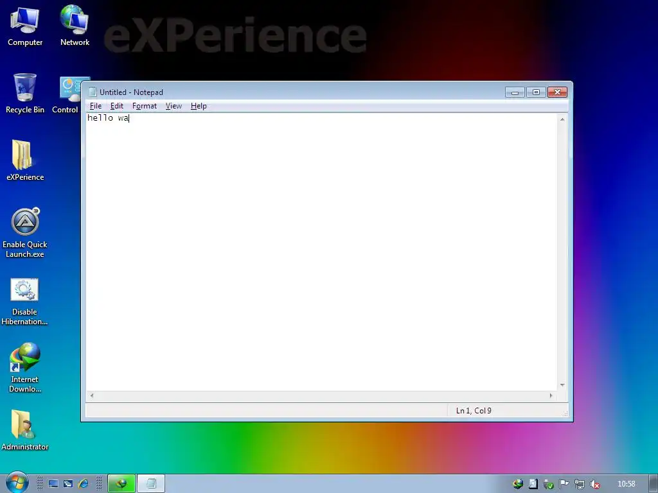Click Show Desktop quick launch icon

pos(53,484)
